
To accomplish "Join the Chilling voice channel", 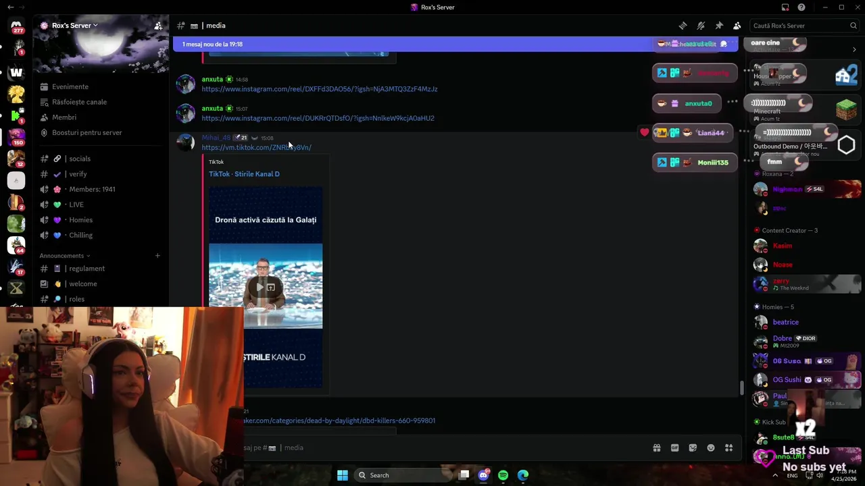I will tap(80, 235).
